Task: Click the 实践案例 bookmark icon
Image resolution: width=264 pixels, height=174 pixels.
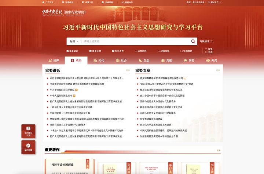Action: 103,2
